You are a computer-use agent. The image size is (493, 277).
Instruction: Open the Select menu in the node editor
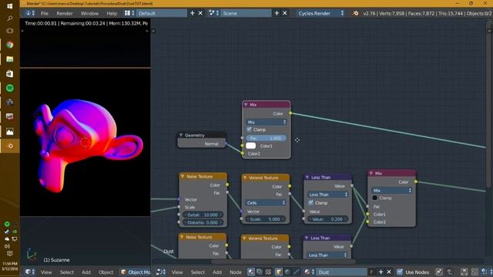[198, 272]
